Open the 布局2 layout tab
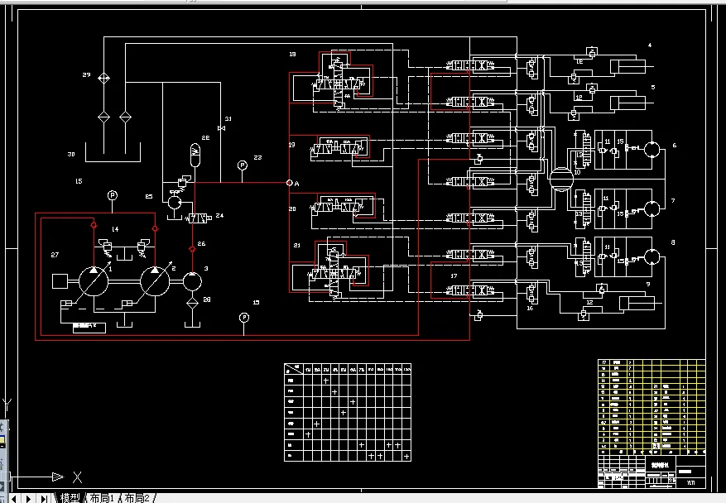This screenshot has width=726, height=503. [137, 498]
